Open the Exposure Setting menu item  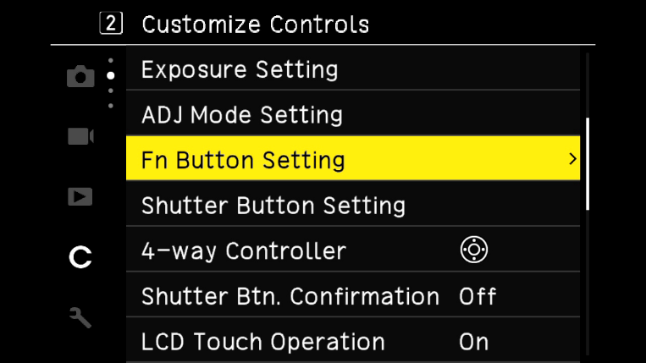tap(240, 69)
